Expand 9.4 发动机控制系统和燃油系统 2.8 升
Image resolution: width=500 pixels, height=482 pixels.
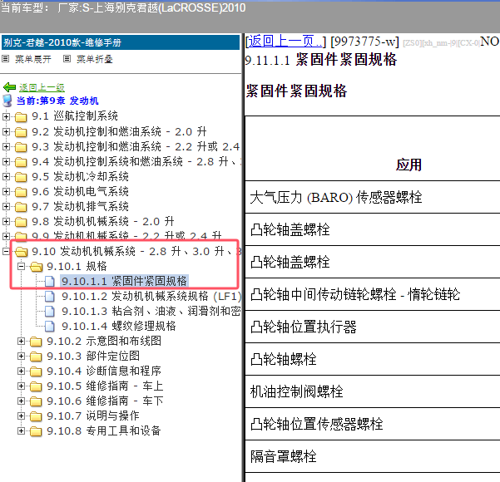tap(6, 161)
